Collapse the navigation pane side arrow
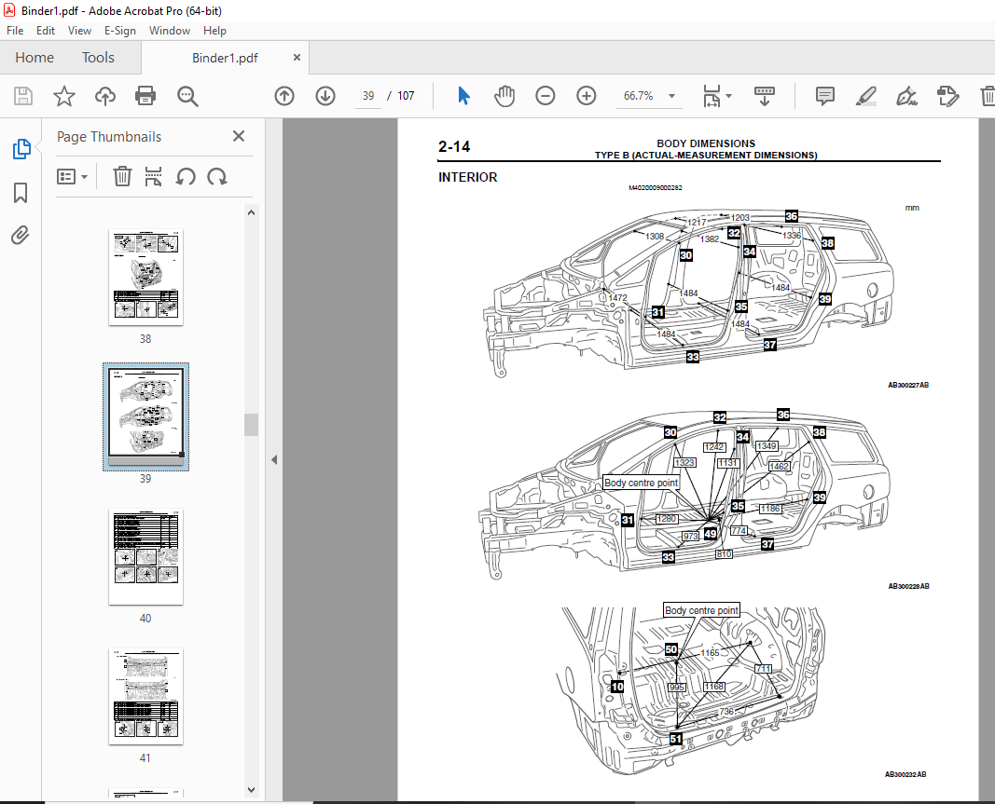This screenshot has width=995, height=804. click(274, 459)
